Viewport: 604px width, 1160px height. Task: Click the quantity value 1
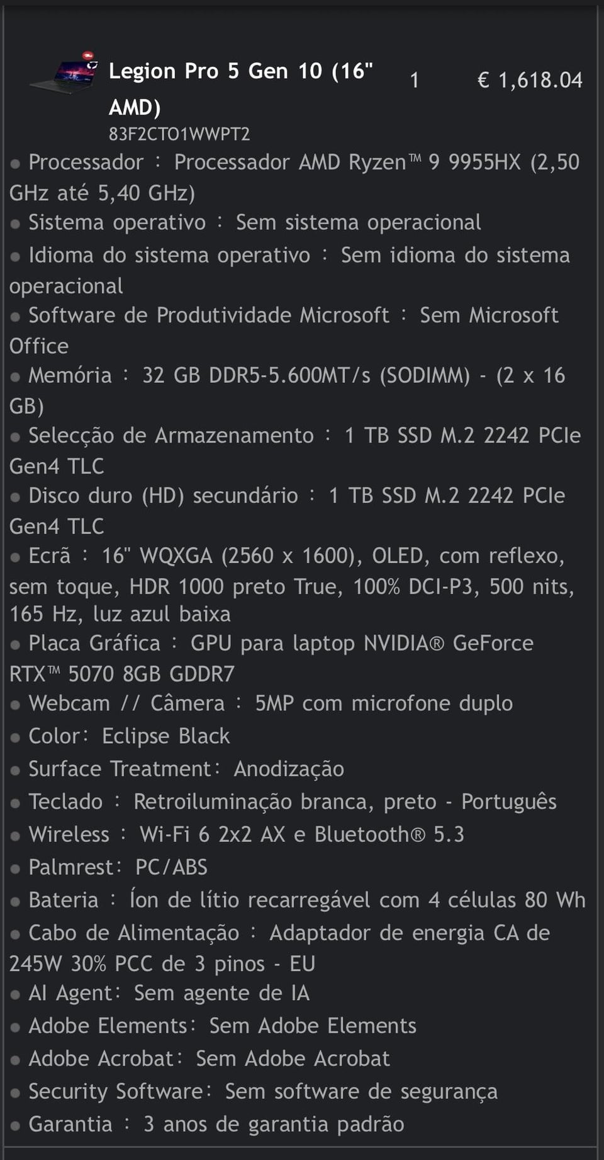pos(414,80)
